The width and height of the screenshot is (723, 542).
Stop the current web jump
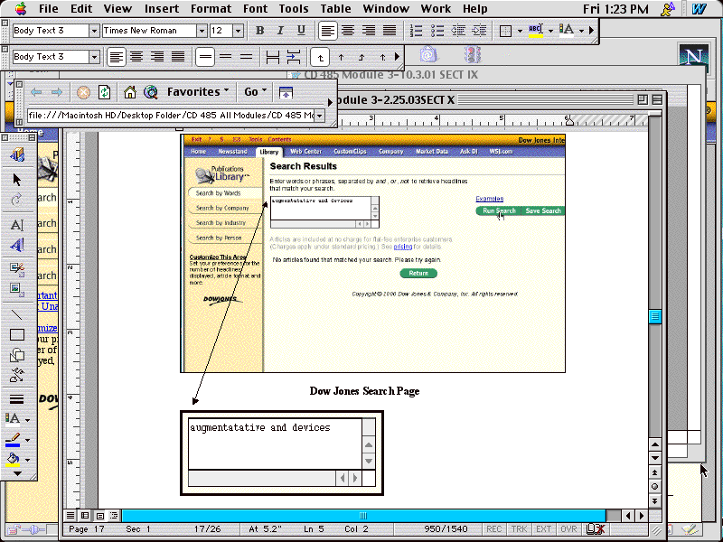(x=83, y=92)
